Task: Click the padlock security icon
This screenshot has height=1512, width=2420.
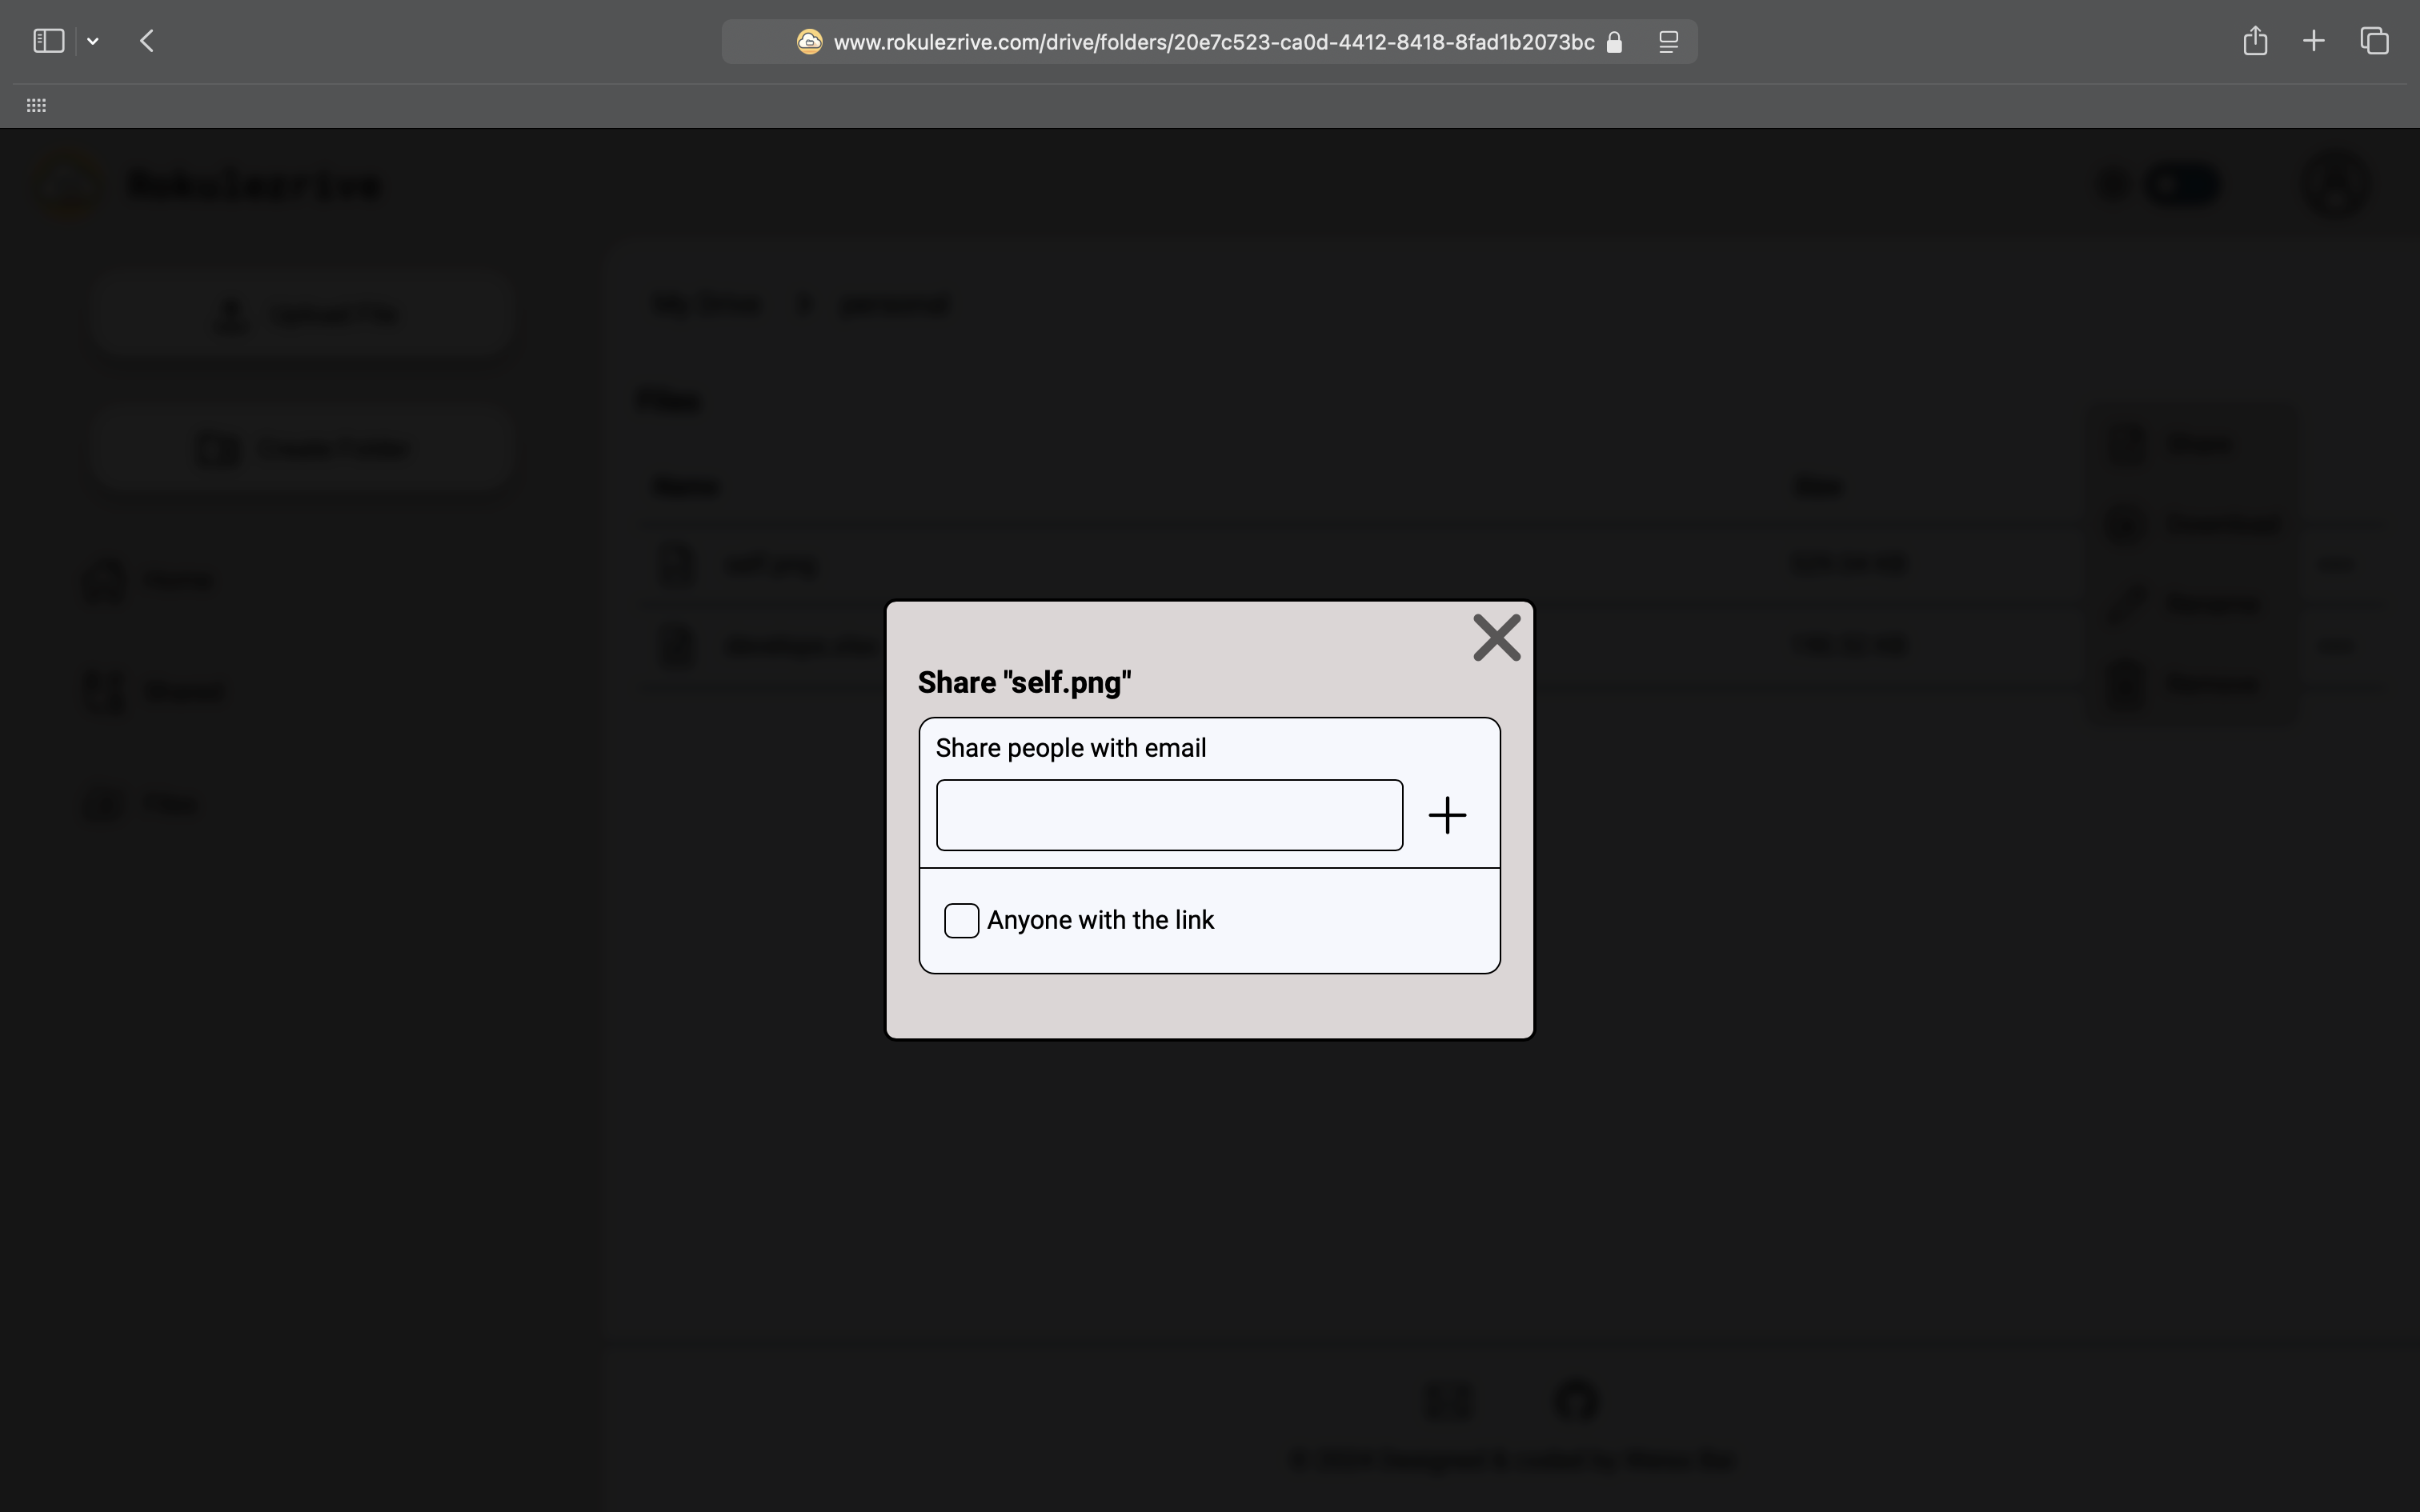Action: click(x=1613, y=42)
